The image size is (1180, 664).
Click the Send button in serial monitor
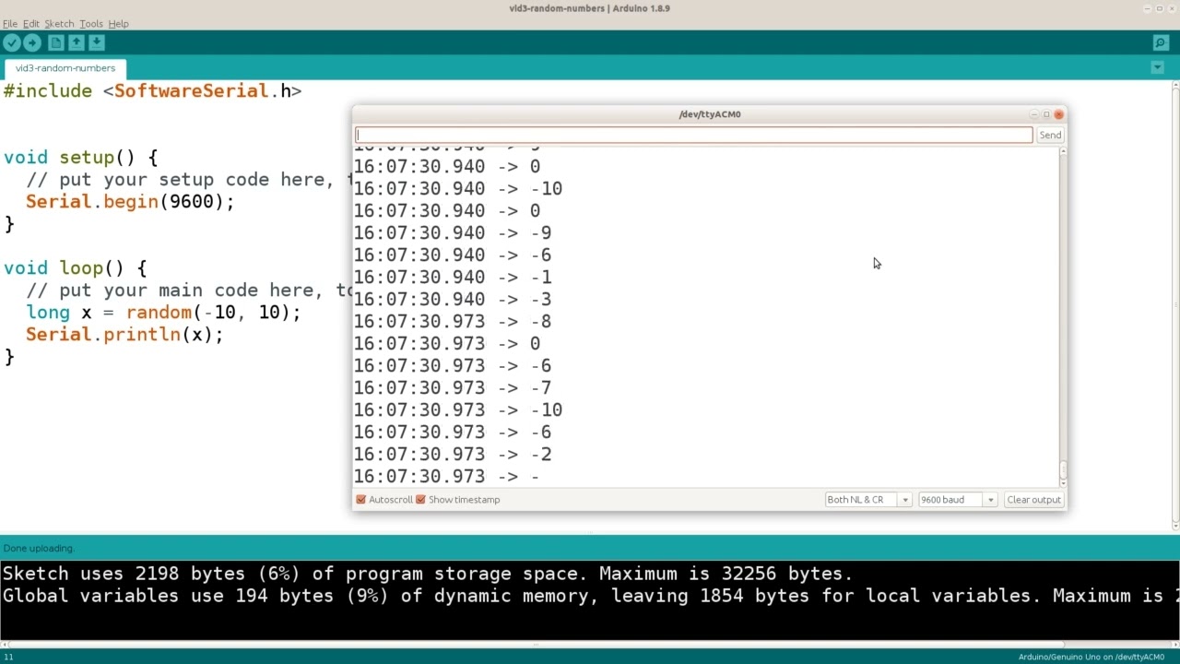1050,135
